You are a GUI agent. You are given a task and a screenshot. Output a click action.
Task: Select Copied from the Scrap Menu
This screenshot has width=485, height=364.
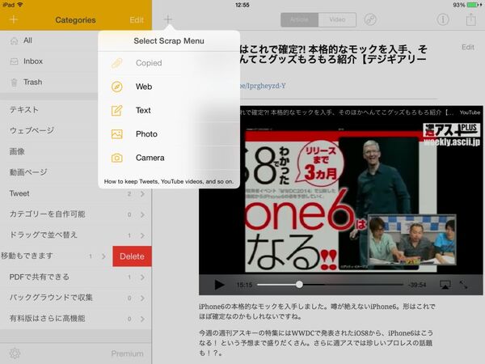[169, 63]
